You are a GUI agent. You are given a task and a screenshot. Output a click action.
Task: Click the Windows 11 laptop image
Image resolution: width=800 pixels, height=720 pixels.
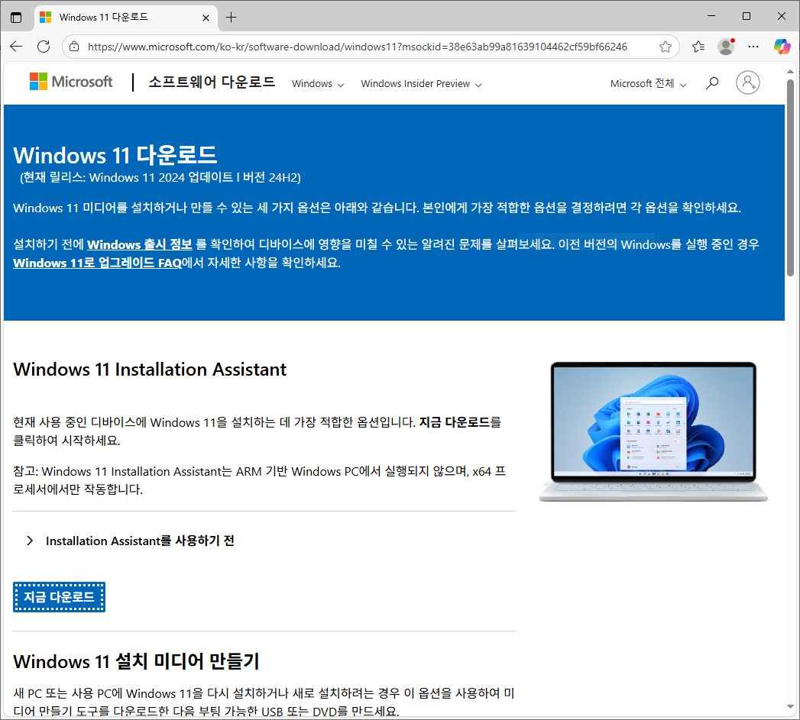click(653, 431)
